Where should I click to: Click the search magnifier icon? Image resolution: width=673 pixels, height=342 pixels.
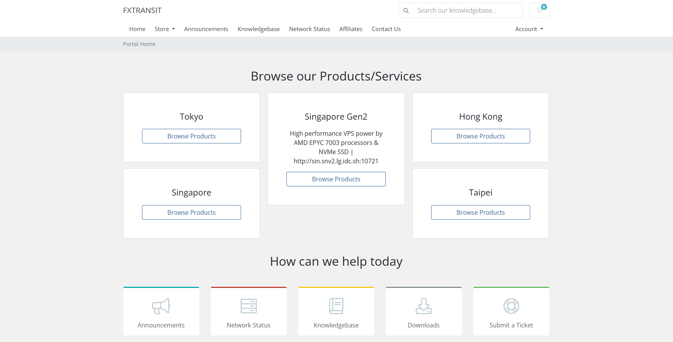(406, 11)
